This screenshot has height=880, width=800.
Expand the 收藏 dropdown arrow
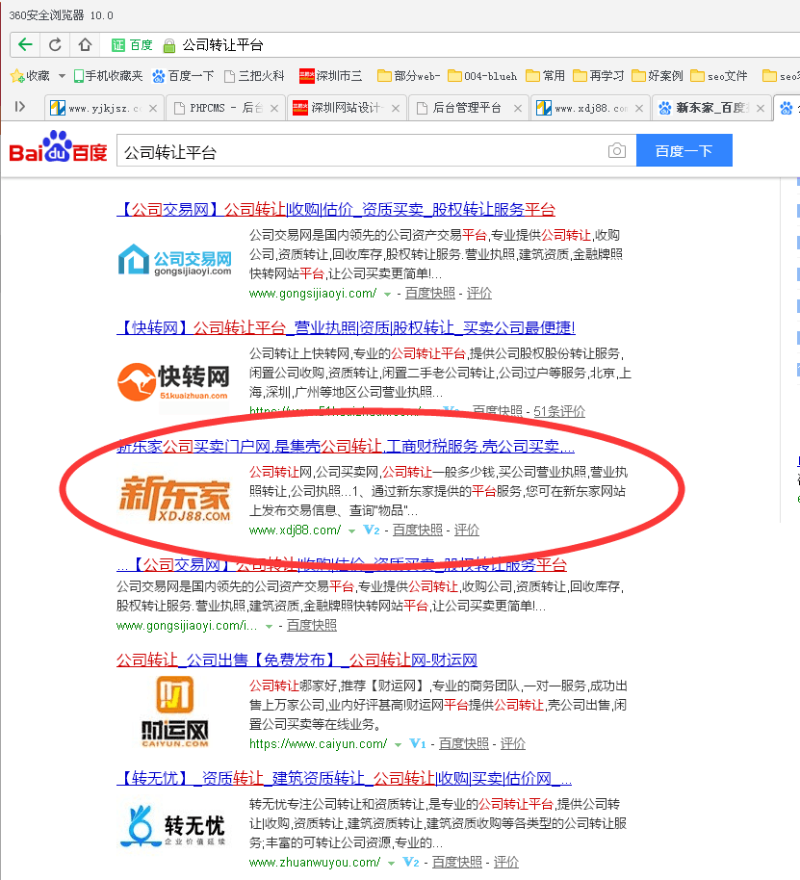62,76
